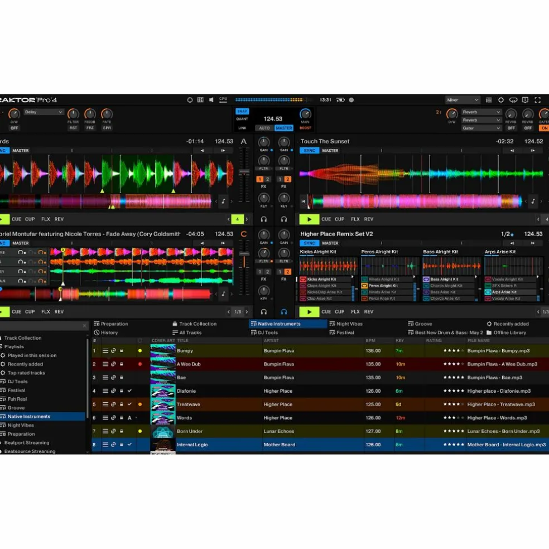
Task: Adjust the FEEDB knob in FX unit 1
Action: pyautogui.click(x=90, y=114)
